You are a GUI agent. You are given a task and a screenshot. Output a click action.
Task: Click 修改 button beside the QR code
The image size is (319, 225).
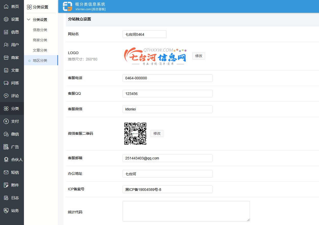pos(157,133)
